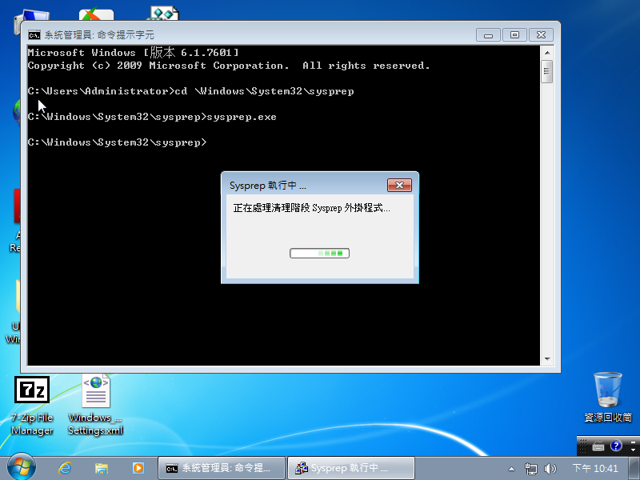Click the clock showing 下午 10:41
This screenshot has width=640, height=480.
tap(595, 468)
